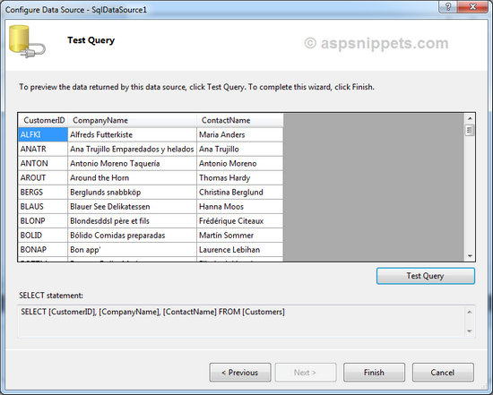
Task: Click the help question mark button
Action: click(448, 6)
